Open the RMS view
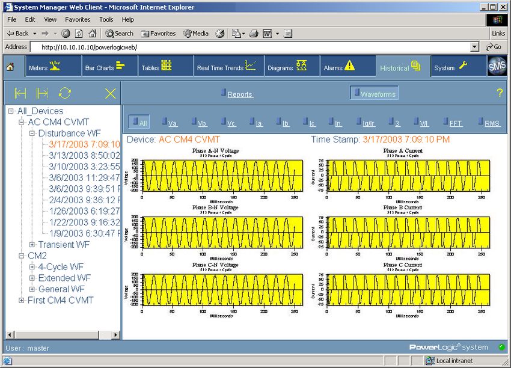The width and height of the screenshot is (511, 368). pos(489,123)
